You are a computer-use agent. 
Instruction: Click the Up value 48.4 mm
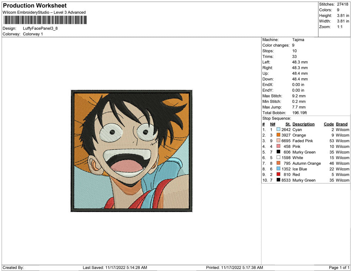[300, 73]
